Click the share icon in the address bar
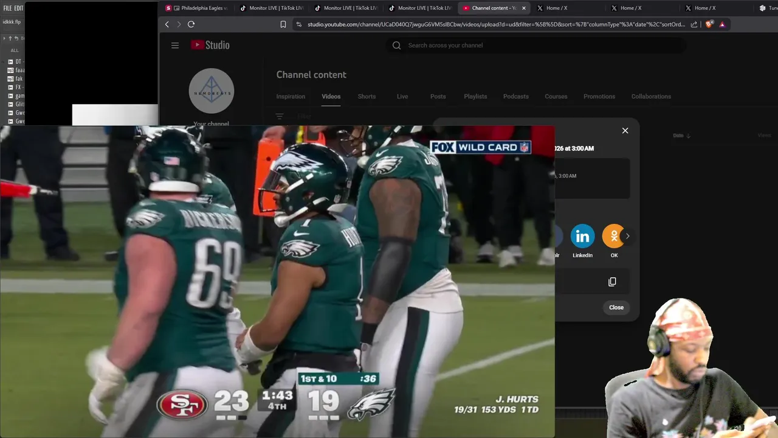 694,24
